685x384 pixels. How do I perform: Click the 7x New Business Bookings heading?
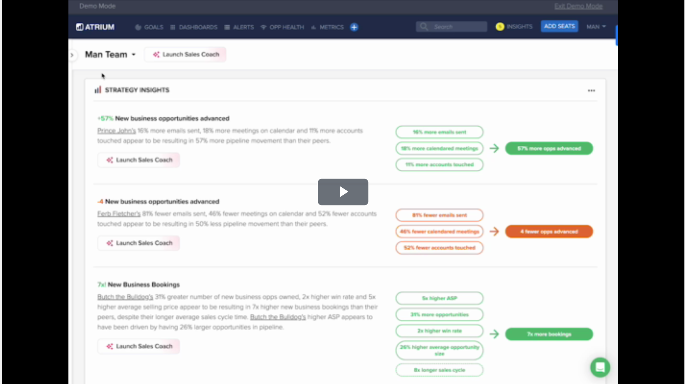(x=138, y=285)
